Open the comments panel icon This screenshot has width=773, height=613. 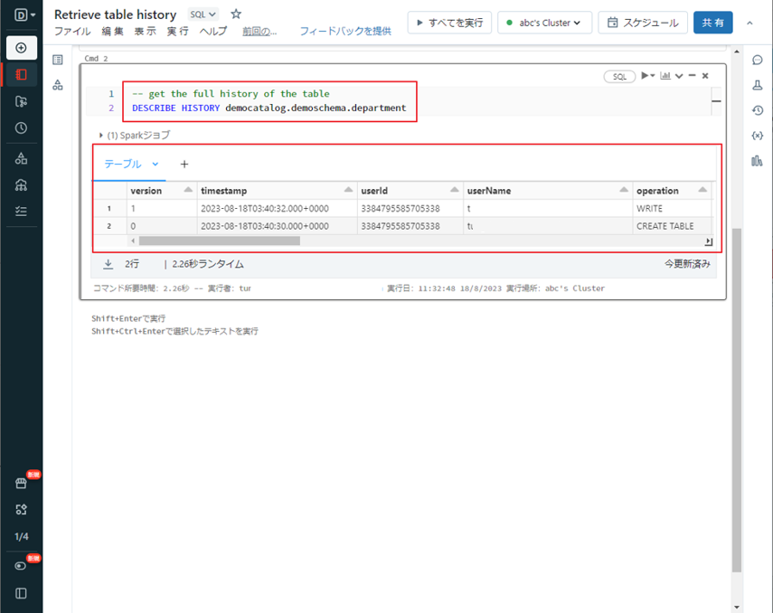(x=758, y=61)
